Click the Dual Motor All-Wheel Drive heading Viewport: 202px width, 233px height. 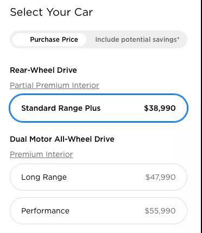click(x=62, y=139)
